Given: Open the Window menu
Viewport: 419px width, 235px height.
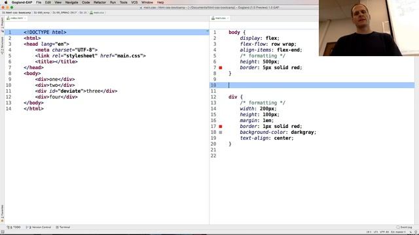Looking at the screenshot, I should pyautogui.click(x=147, y=3).
